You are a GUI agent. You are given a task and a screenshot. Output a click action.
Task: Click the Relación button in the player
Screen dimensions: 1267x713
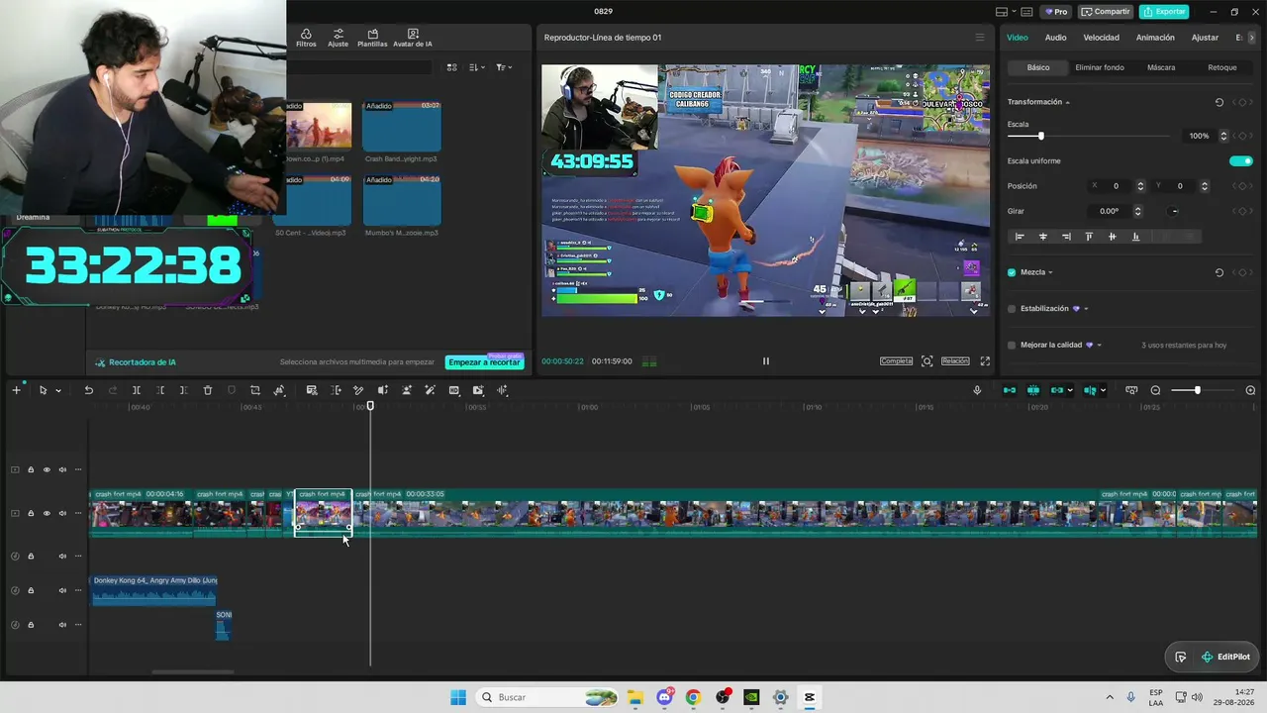point(955,361)
